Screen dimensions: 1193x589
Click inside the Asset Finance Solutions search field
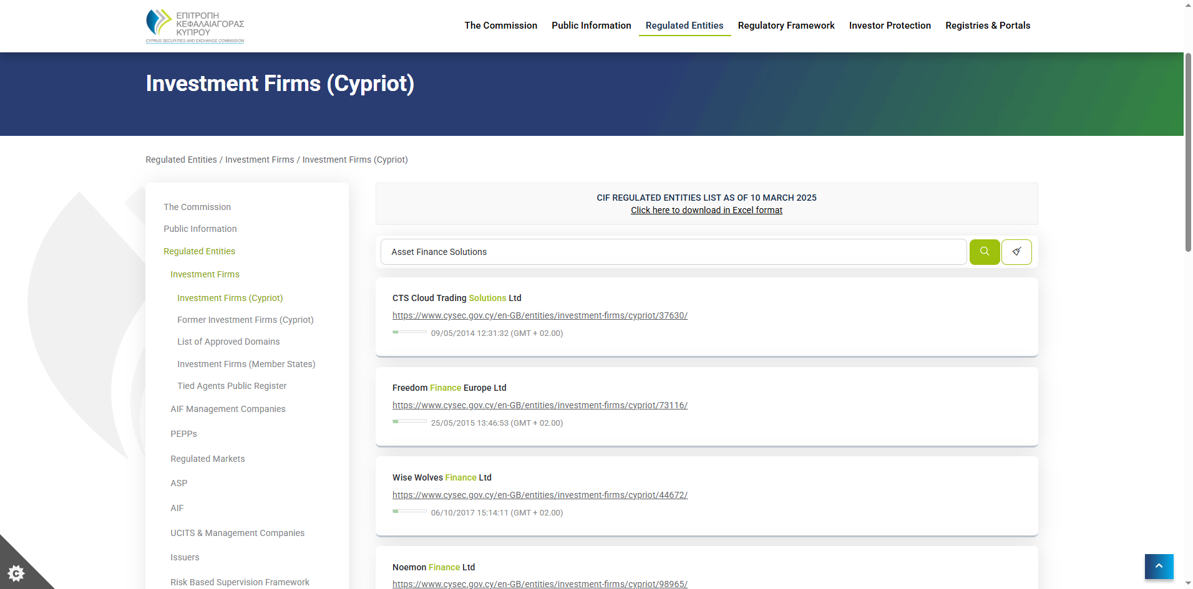click(x=673, y=252)
